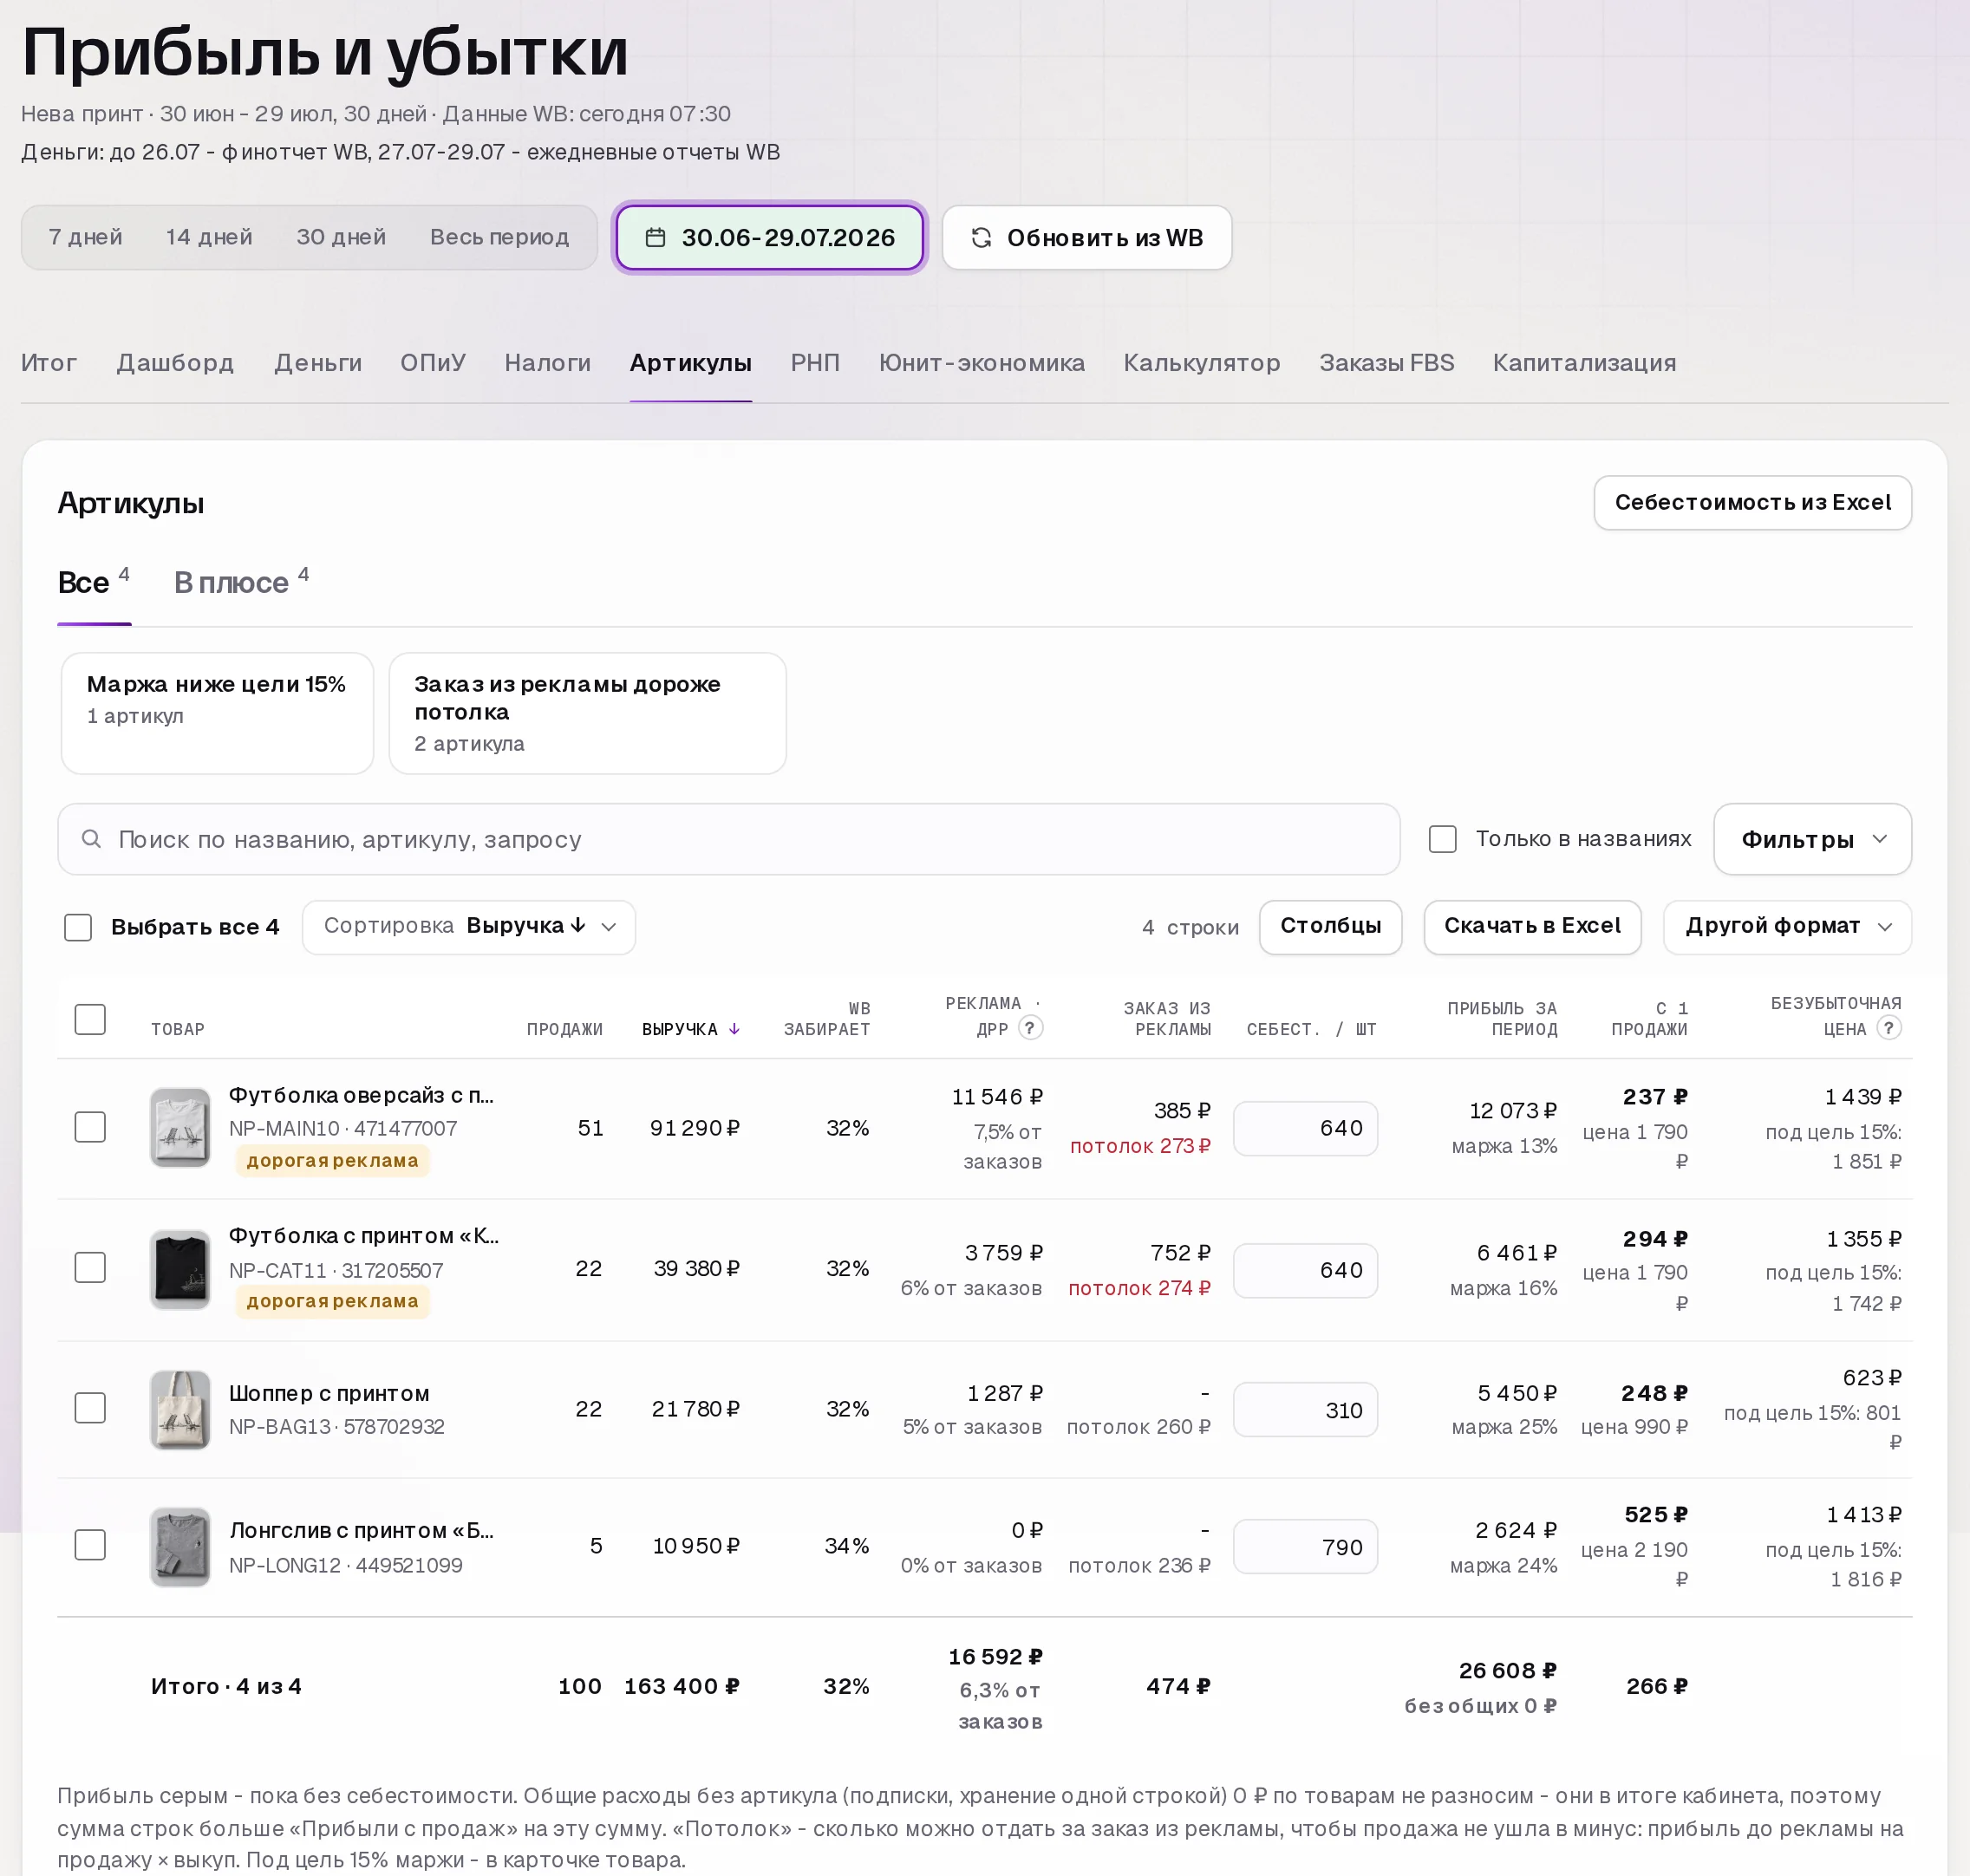Screen dimensions: 1970x1876
Task: Switch to Юнит-экономика tab
Action: tap(982, 363)
